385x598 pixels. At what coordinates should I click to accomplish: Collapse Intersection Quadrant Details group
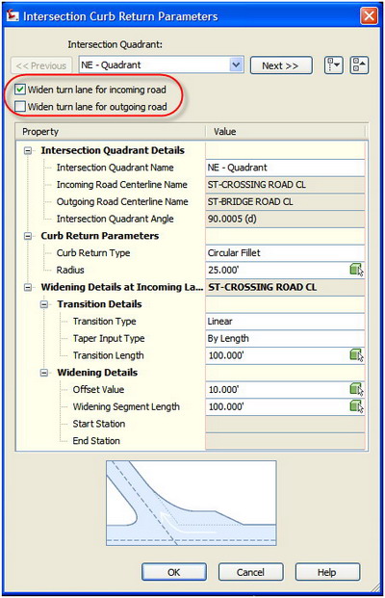pyautogui.click(x=28, y=150)
